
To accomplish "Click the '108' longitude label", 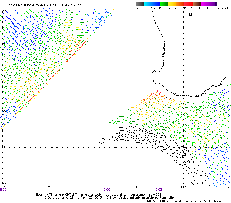I will tap(48, 187).
